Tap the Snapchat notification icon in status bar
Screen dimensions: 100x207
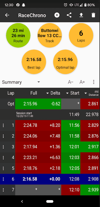[23, 5]
